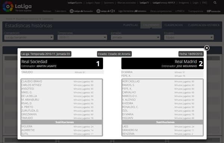Expand the Competición dropdown
The height and width of the screenshot is (143, 224).
click(x=29, y=37)
